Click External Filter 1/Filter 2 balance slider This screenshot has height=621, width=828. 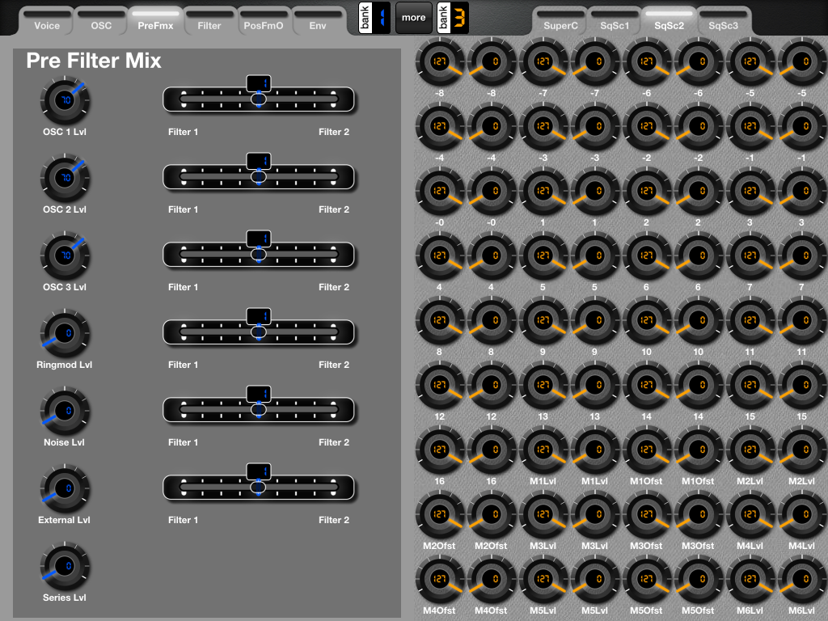tap(259, 488)
